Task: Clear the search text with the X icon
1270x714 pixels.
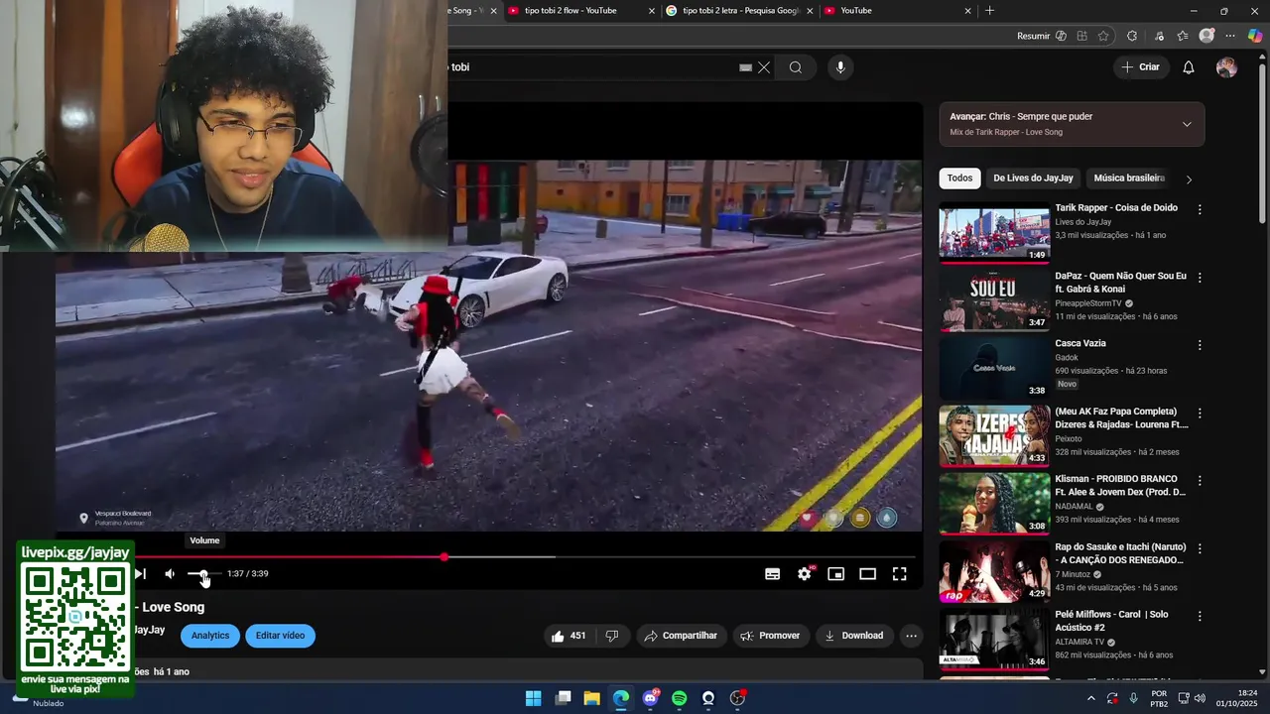Action: [x=764, y=67]
